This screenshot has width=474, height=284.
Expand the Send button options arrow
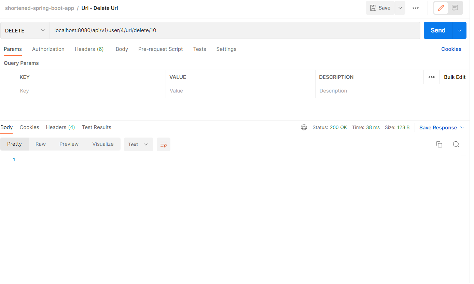point(459,30)
